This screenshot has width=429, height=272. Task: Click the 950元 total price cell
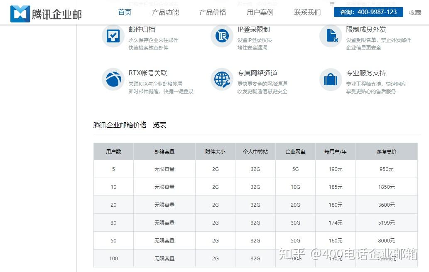tap(387, 169)
